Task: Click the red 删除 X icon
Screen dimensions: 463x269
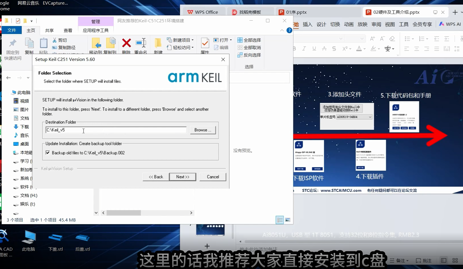Action: (x=126, y=43)
